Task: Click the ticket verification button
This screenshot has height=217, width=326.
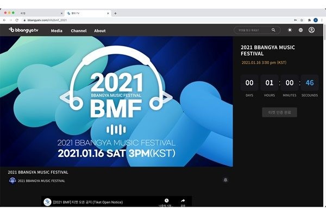Action: (x=279, y=112)
